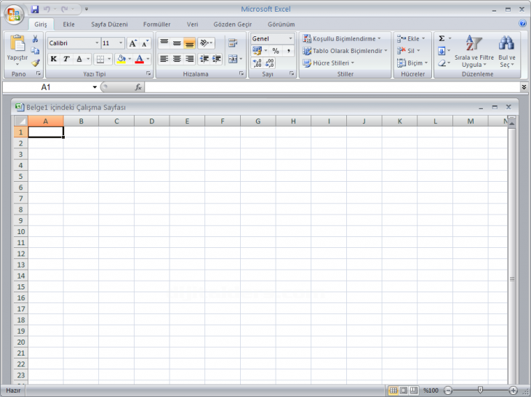531x397 pixels.
Task: Click Sil in Hücreler group
Action: coord(408,51)
